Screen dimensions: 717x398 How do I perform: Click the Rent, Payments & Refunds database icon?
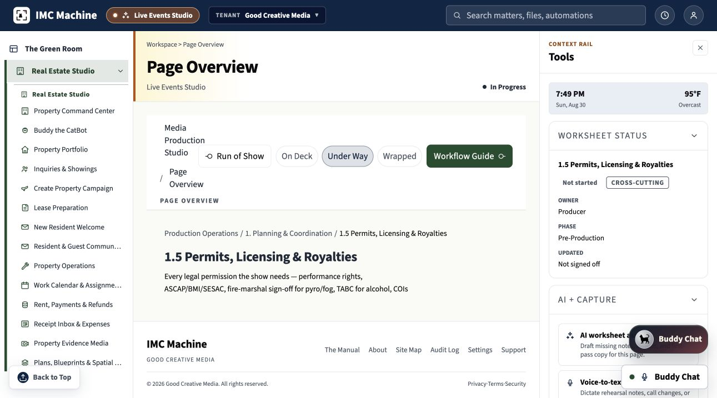click(25, 305)
